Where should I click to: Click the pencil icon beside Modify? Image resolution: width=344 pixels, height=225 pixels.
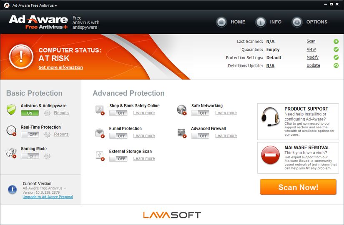[336, 57]
